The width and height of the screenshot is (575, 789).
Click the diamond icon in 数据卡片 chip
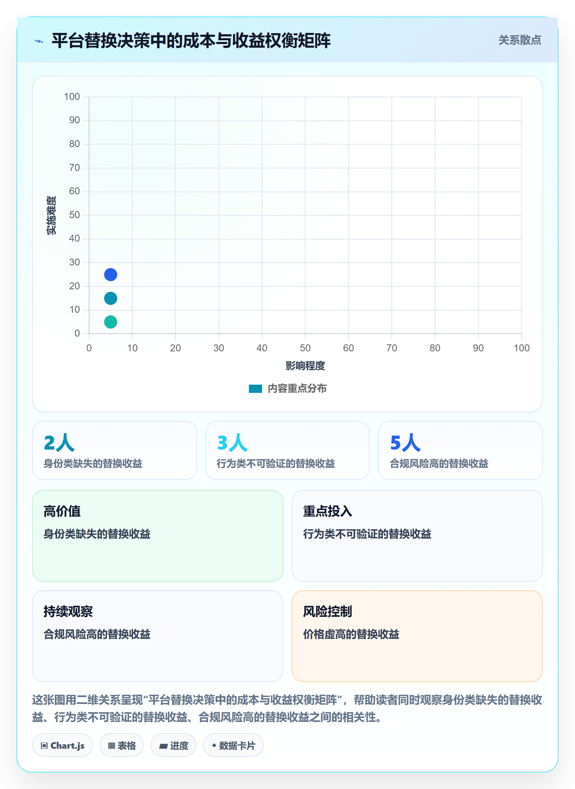214,745
